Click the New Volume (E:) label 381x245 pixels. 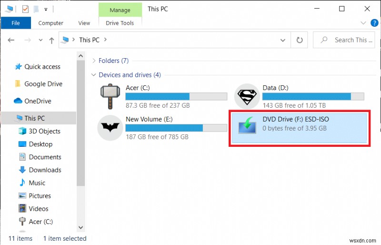click(x=149, y=119)
